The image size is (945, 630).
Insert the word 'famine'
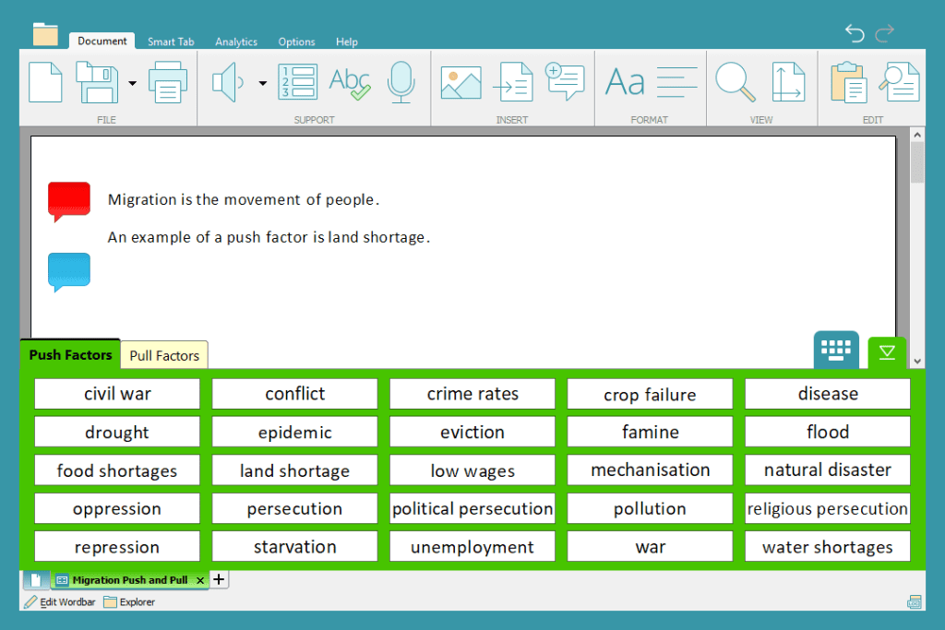(650, 432)
